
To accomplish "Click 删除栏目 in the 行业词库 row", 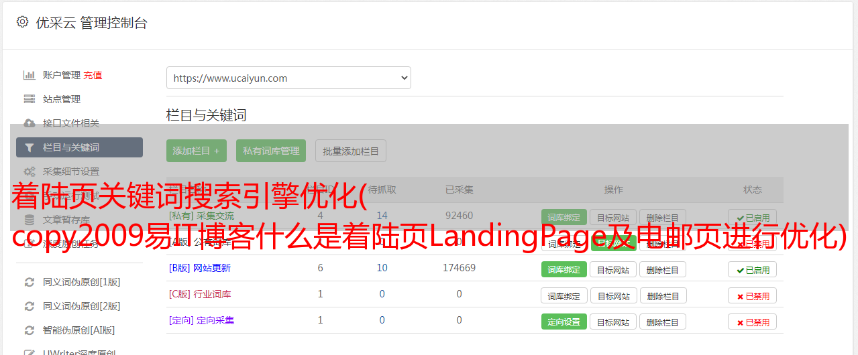I will coord(663,295).
